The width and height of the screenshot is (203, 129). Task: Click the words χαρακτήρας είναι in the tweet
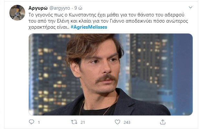pos(48,27)
